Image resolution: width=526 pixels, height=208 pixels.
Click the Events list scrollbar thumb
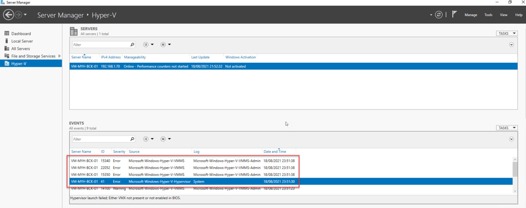[515, 169]
